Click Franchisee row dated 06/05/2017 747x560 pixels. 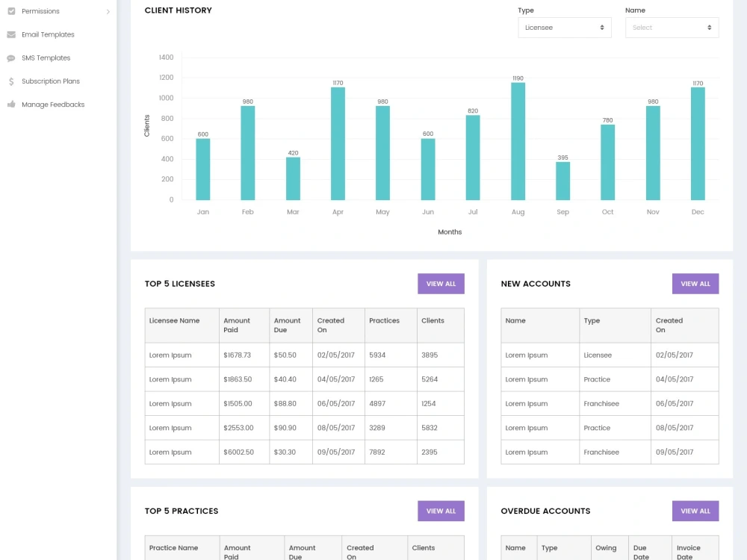pyautogui.click(x=610, y=404)
